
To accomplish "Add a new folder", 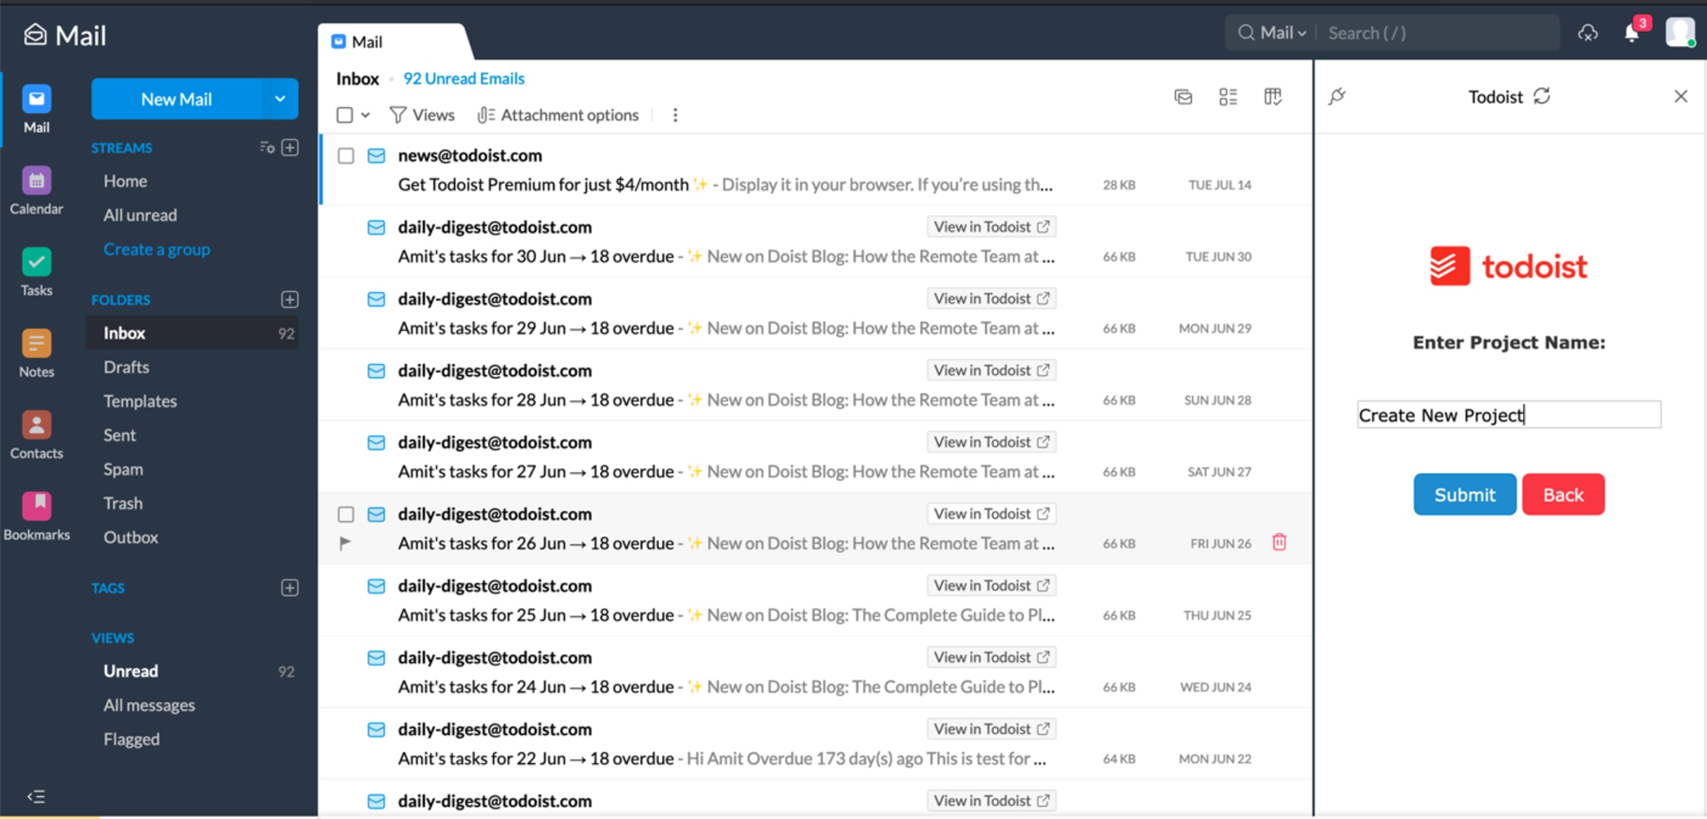I will click(289, 299).
